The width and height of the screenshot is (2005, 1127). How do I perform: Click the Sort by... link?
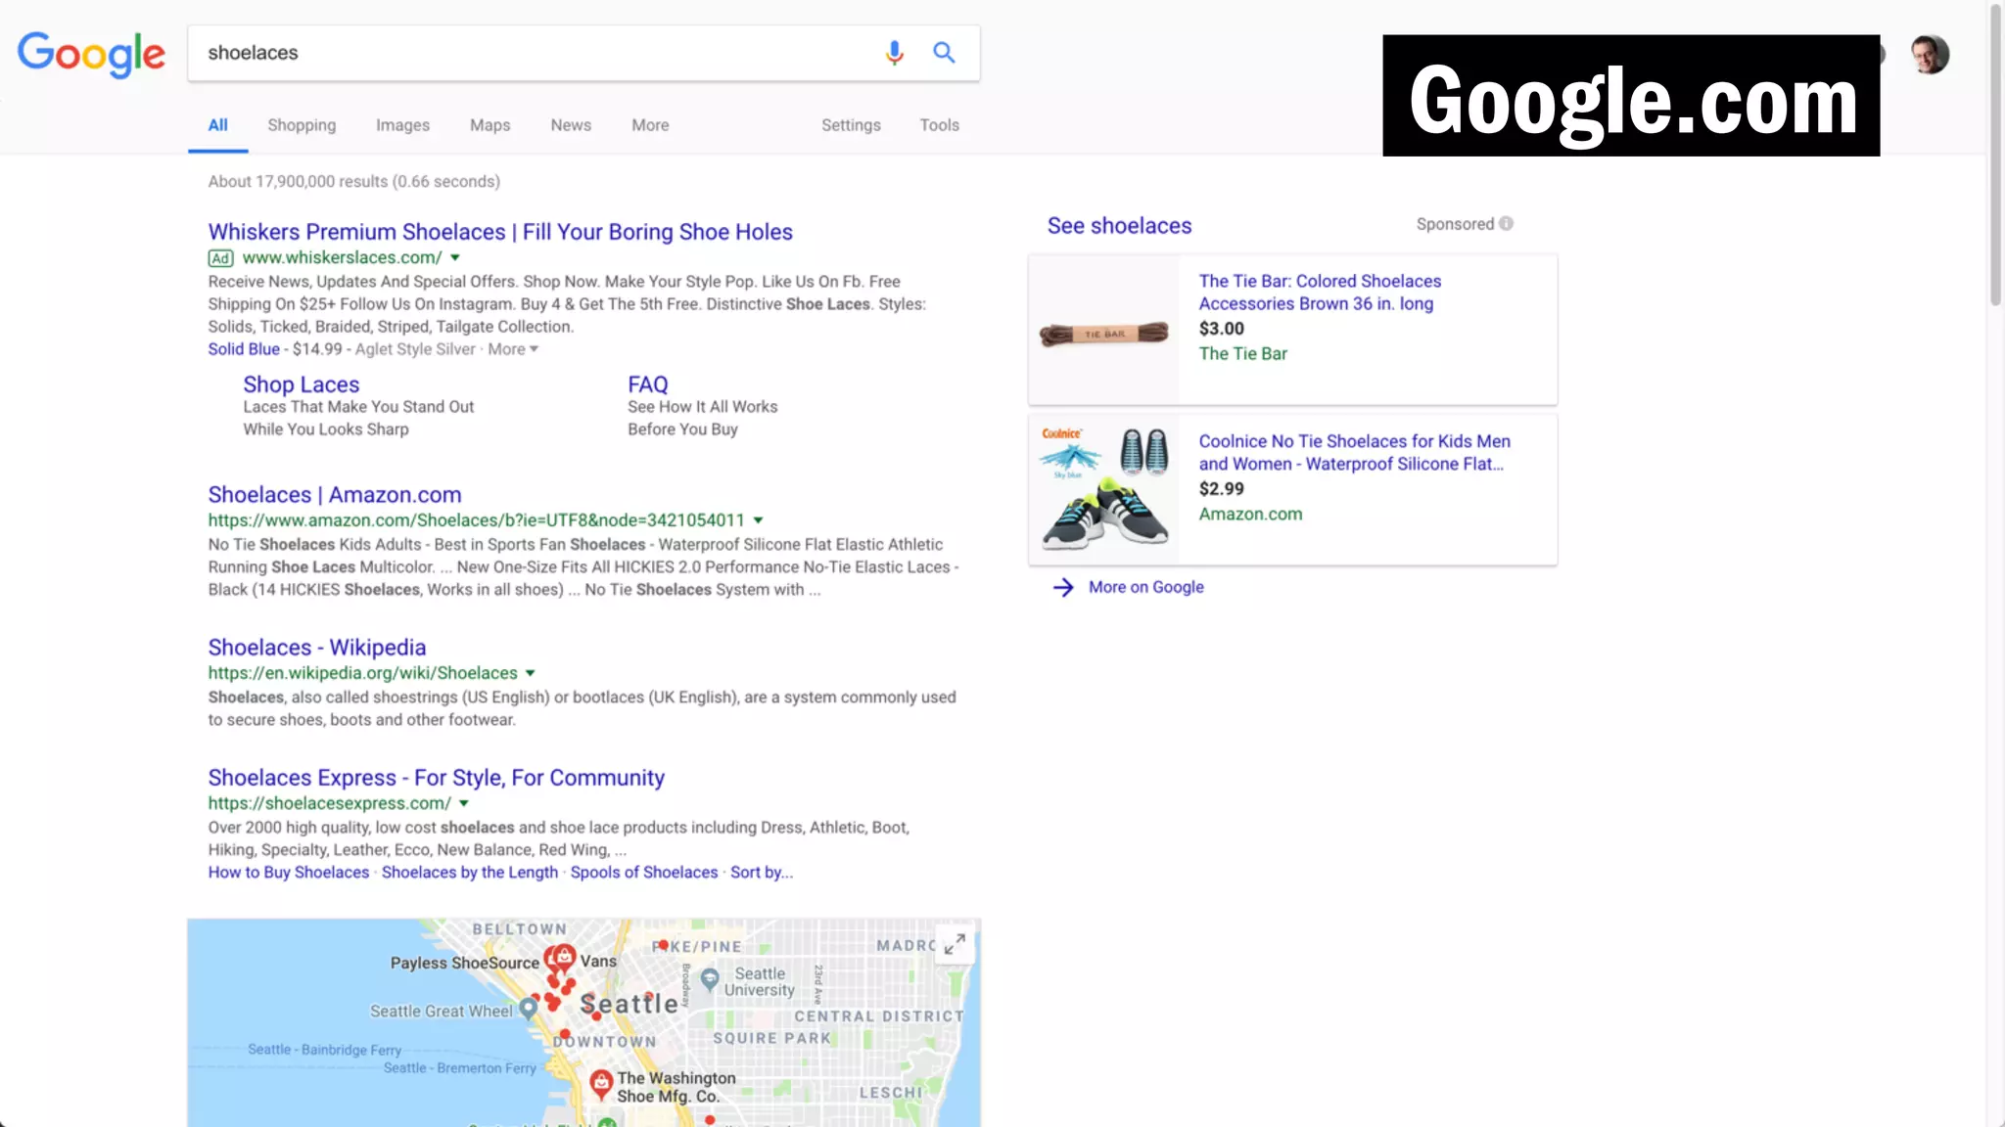pos(762,873)
